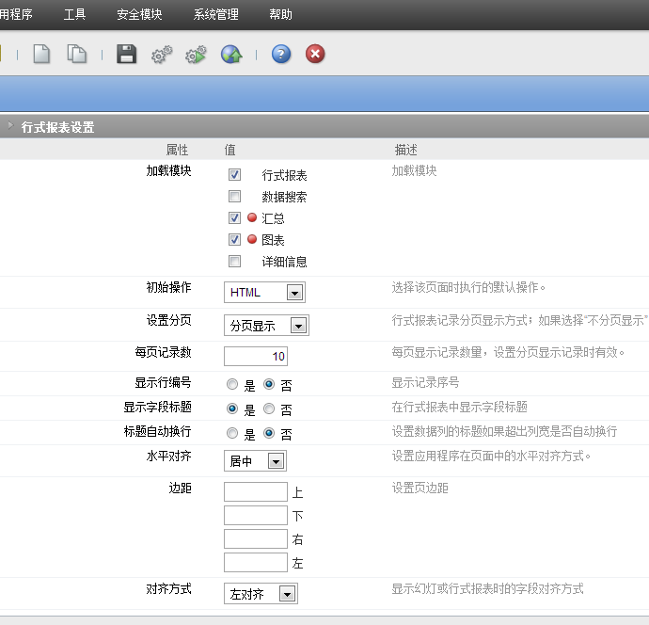This screenshot has height=625, width=649.
Task: Click the 行式报表 checkbox label
Action: [x=284, y=175]
